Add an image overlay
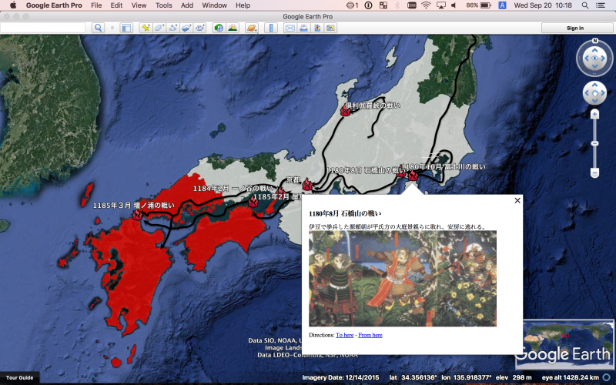The height and width of the screenshot is (385, 616). pos(187,28)
